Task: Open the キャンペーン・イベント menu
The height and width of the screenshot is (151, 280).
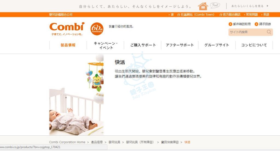Action: pos(106,45)
